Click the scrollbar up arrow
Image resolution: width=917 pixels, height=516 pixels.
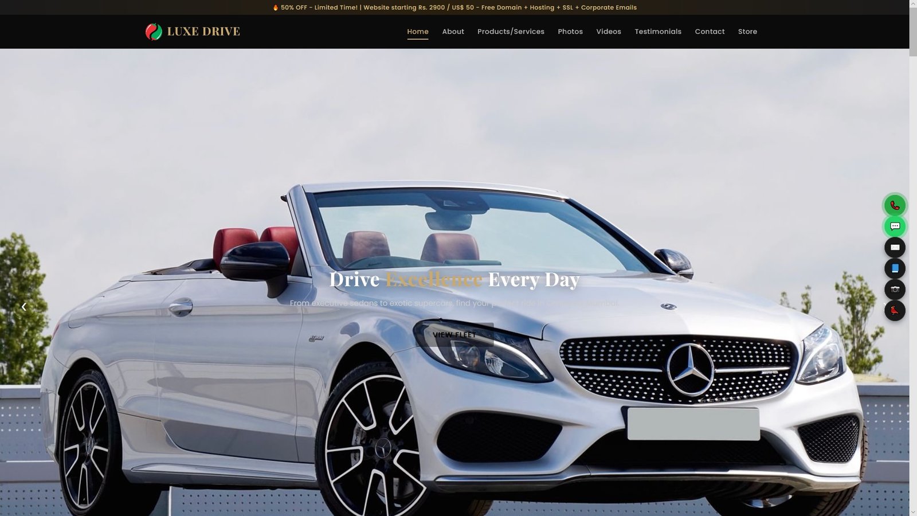913,4
